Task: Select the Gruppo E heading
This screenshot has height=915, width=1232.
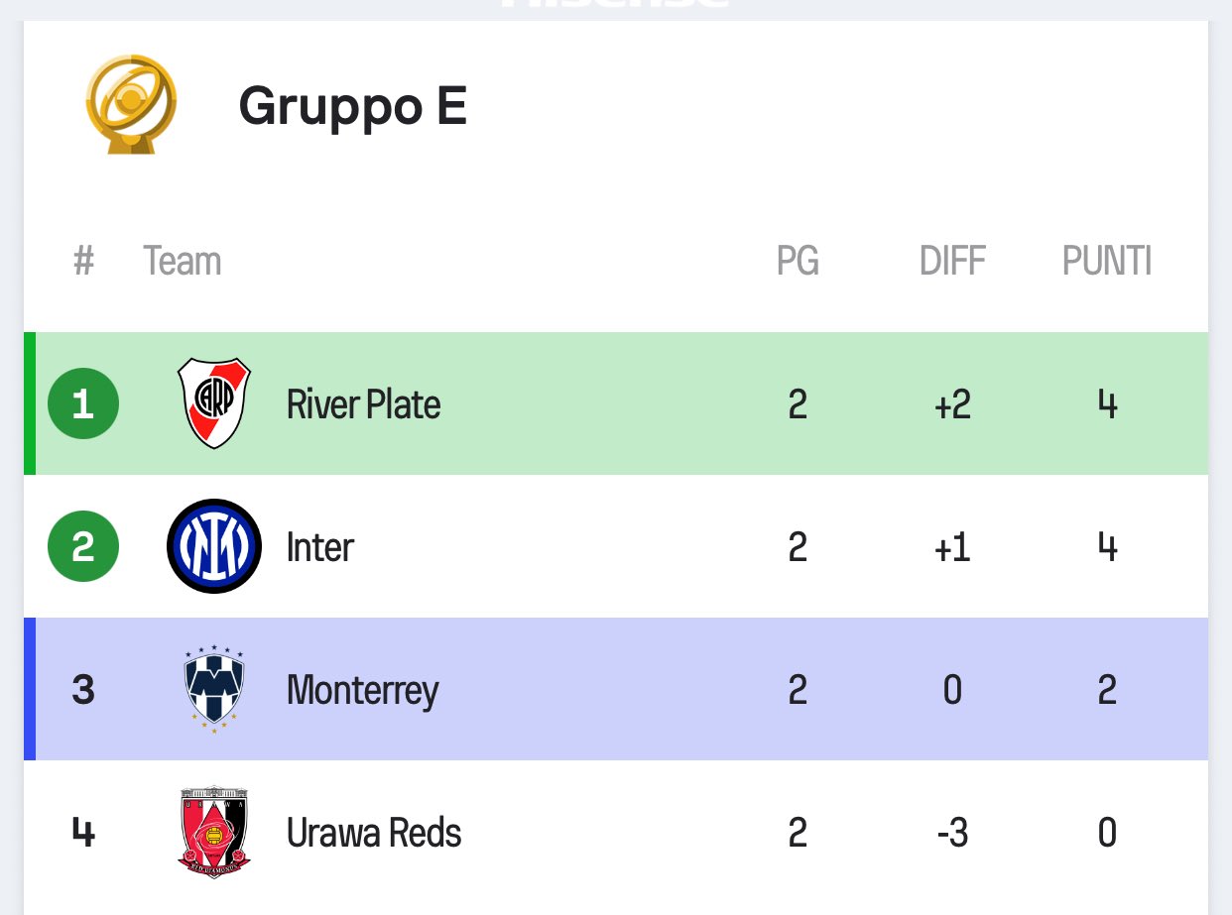Action: [352, 105]
